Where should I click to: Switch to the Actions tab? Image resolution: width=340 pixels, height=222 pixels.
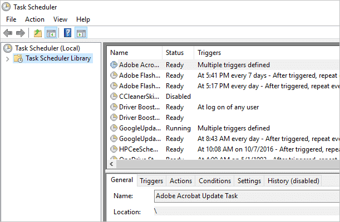[181, 181]
